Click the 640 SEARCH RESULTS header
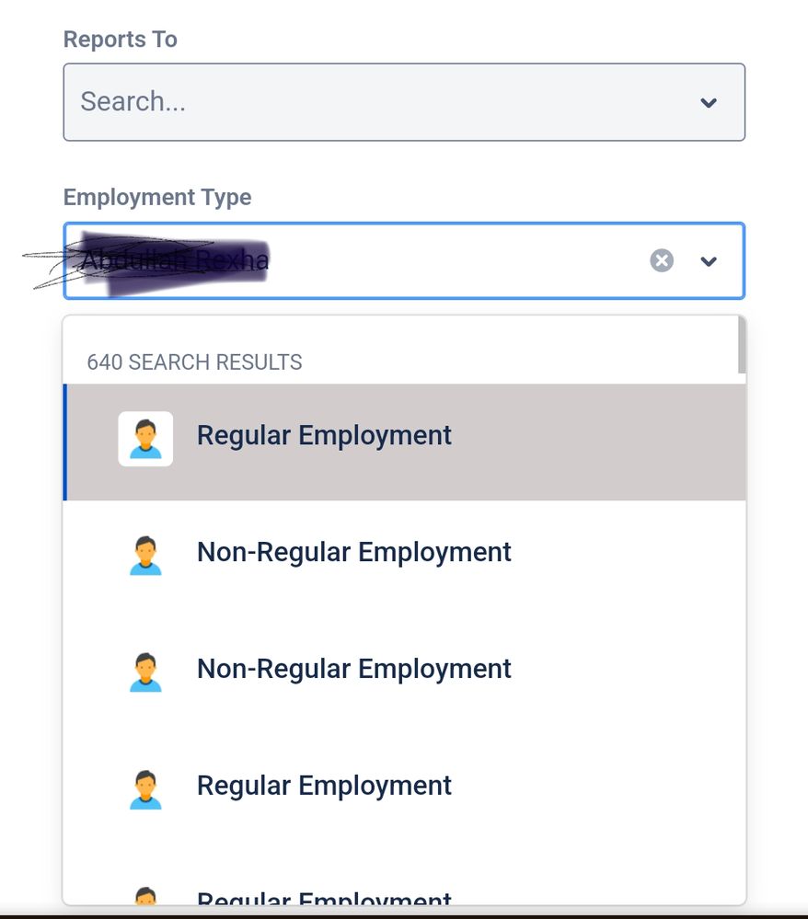 194,362
